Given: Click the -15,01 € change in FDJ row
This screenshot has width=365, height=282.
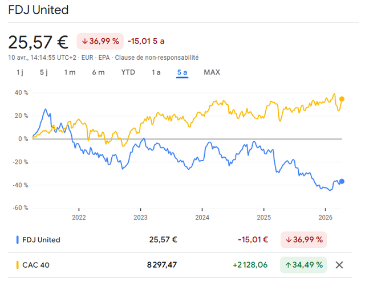Looking at the screenshot, I should [253, 240].
